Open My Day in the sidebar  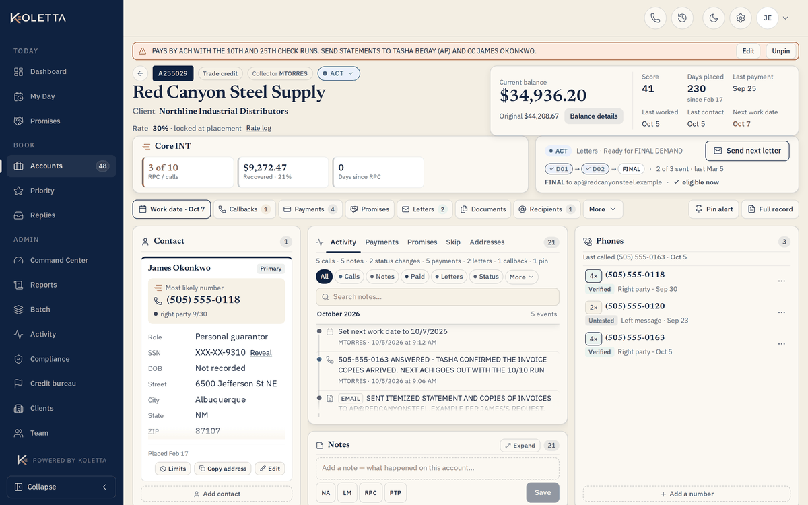[61, 96]
